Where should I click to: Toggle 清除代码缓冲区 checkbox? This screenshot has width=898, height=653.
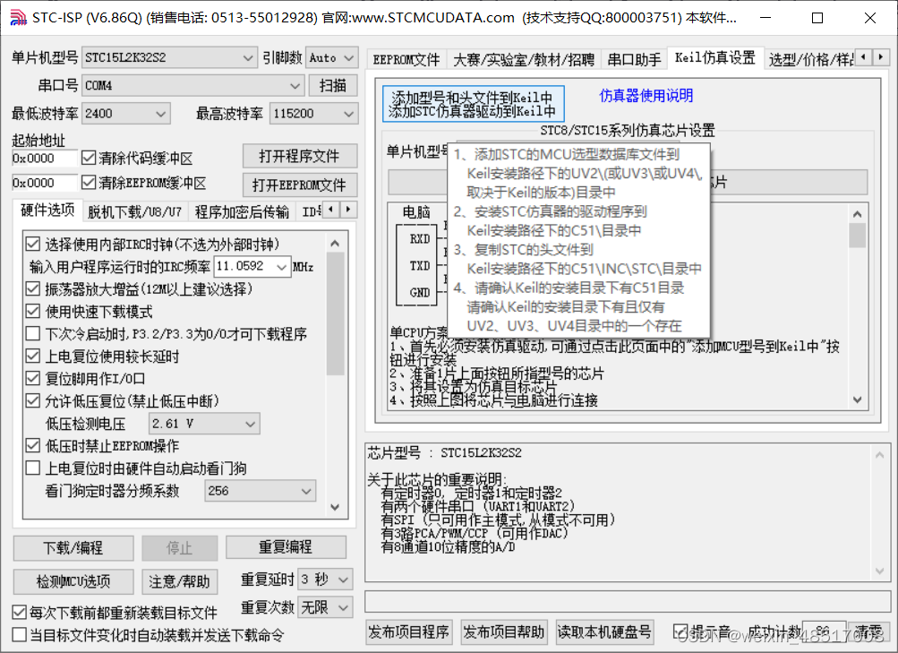click(89, 158)
